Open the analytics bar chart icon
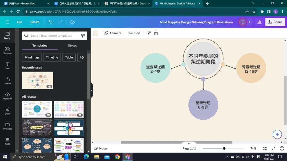The height and width of the screenshot is (161, 287). coord(259,22)
